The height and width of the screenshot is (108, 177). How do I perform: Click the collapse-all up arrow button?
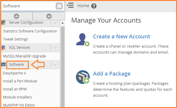pyautogui.click(x=16, y=16)
